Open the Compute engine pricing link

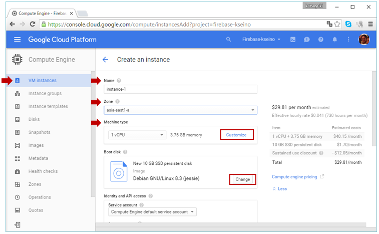click(294, 177)
